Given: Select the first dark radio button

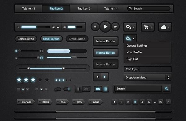Looking at the screenshot, I should coord(37,90).
